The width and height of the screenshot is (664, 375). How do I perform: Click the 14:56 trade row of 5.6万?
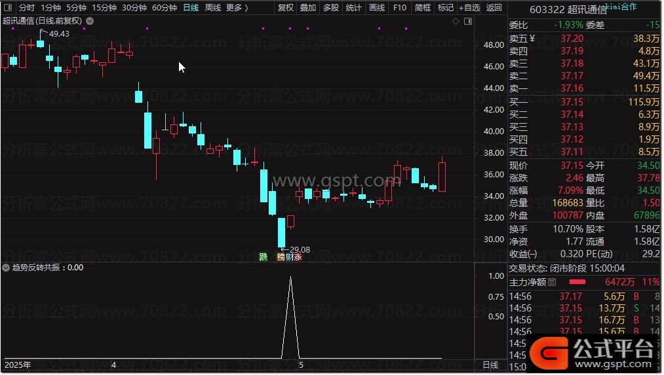pos(584,296)
